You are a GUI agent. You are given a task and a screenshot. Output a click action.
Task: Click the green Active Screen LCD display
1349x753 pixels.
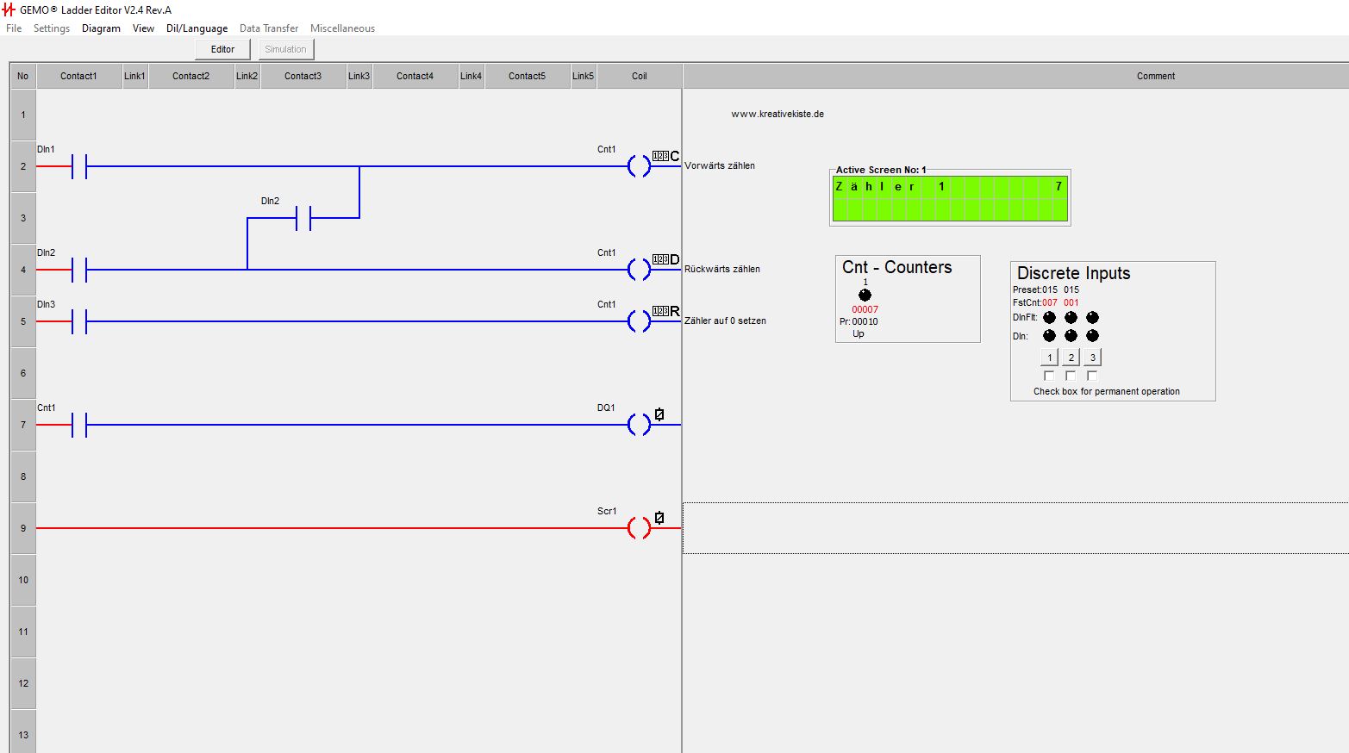click(x=949, y=199)
